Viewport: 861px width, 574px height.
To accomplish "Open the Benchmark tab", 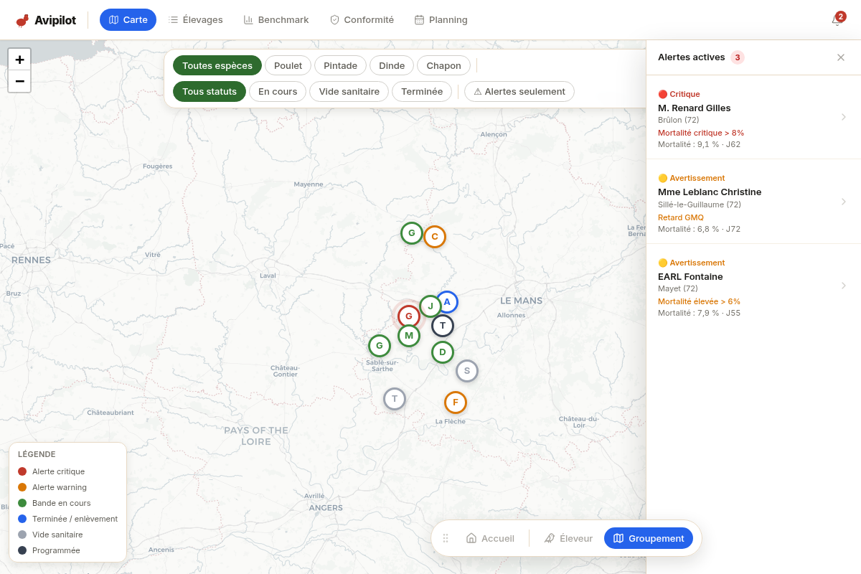I will click(x=276, y=20).
